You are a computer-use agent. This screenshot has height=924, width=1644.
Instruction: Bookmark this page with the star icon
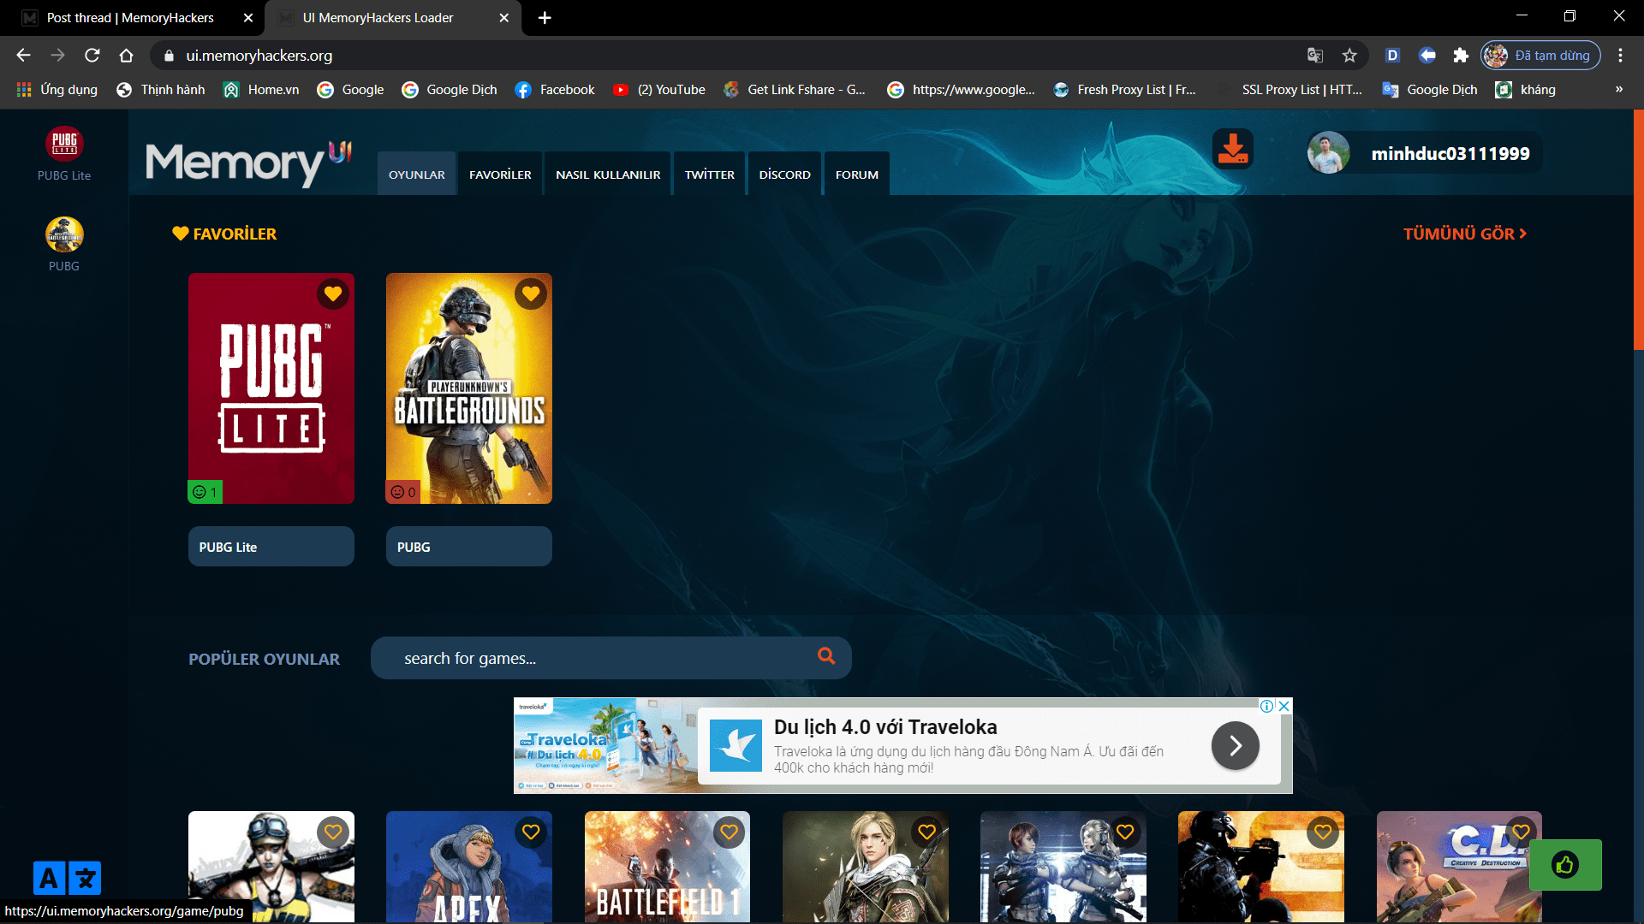(x=1349, y=56)
